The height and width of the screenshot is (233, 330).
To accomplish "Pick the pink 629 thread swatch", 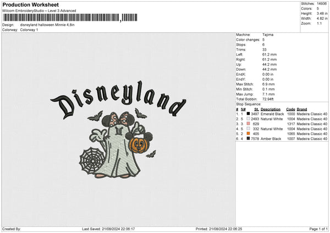I will [248, 124].
